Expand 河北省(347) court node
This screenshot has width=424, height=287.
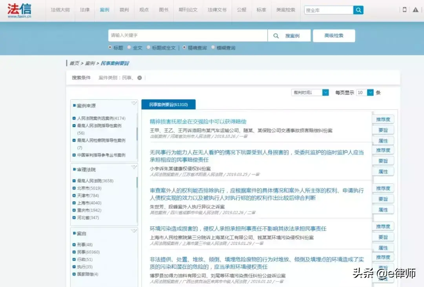[x=74, y=217]
